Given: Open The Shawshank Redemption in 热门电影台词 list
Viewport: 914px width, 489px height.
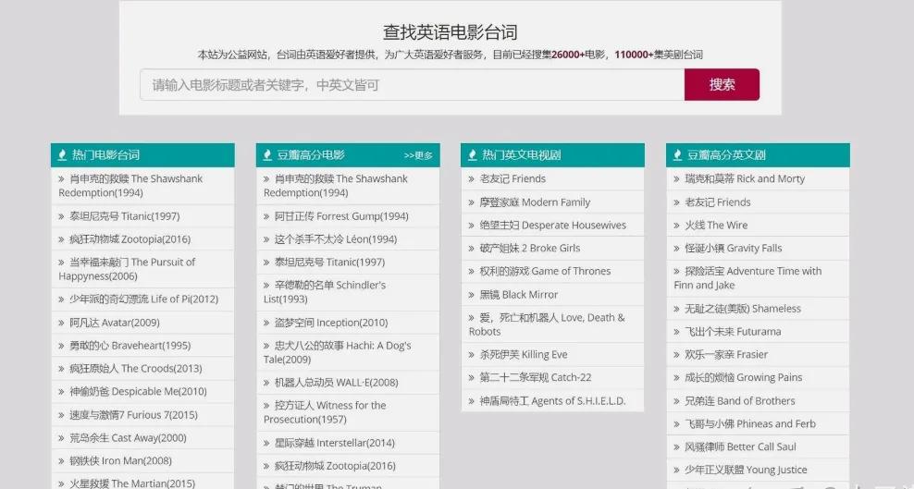Looking at the screenshot, I should tap(130, 186).
